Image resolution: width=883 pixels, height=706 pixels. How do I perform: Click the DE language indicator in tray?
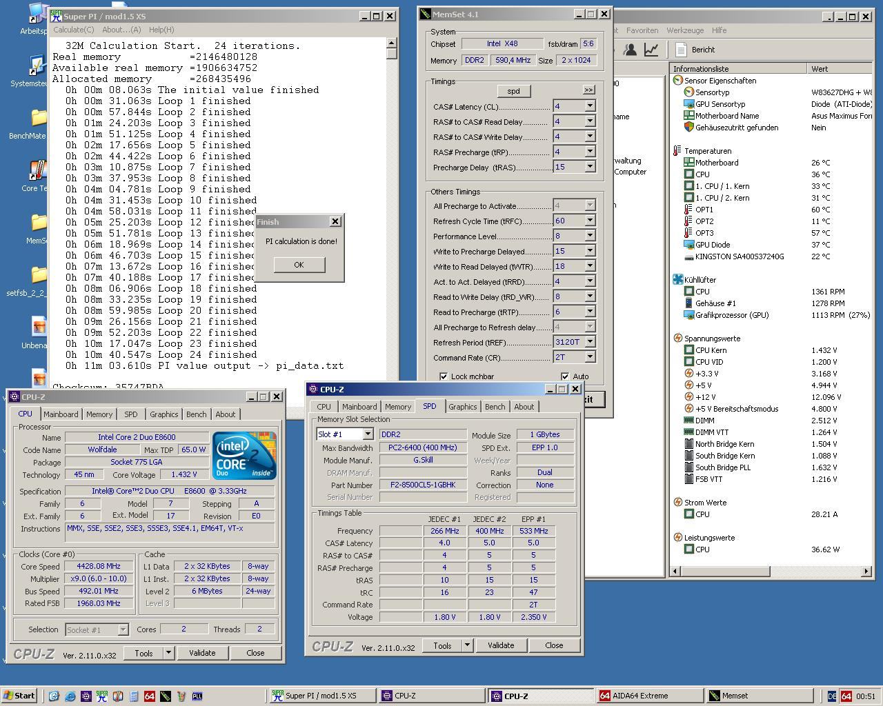[832, 696]
